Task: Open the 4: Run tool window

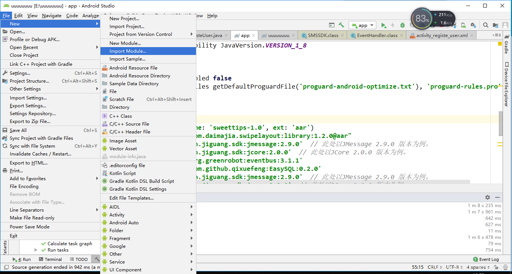Action: pyautogui.click(x=22, y=259)
